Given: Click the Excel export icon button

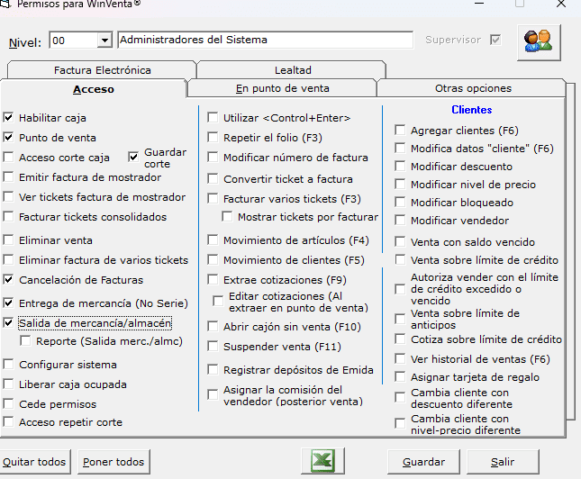Looking at the screenshot, I should click(x=322, y=461).
